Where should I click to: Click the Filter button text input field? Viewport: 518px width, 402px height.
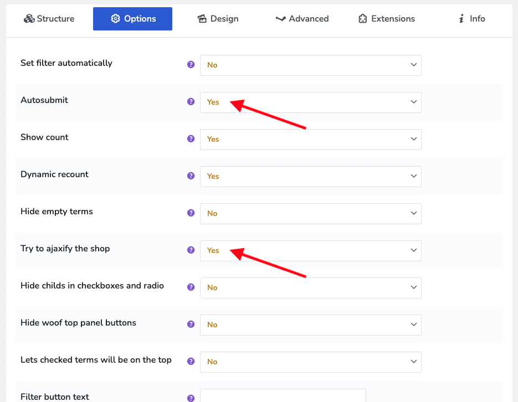[283, 395]
